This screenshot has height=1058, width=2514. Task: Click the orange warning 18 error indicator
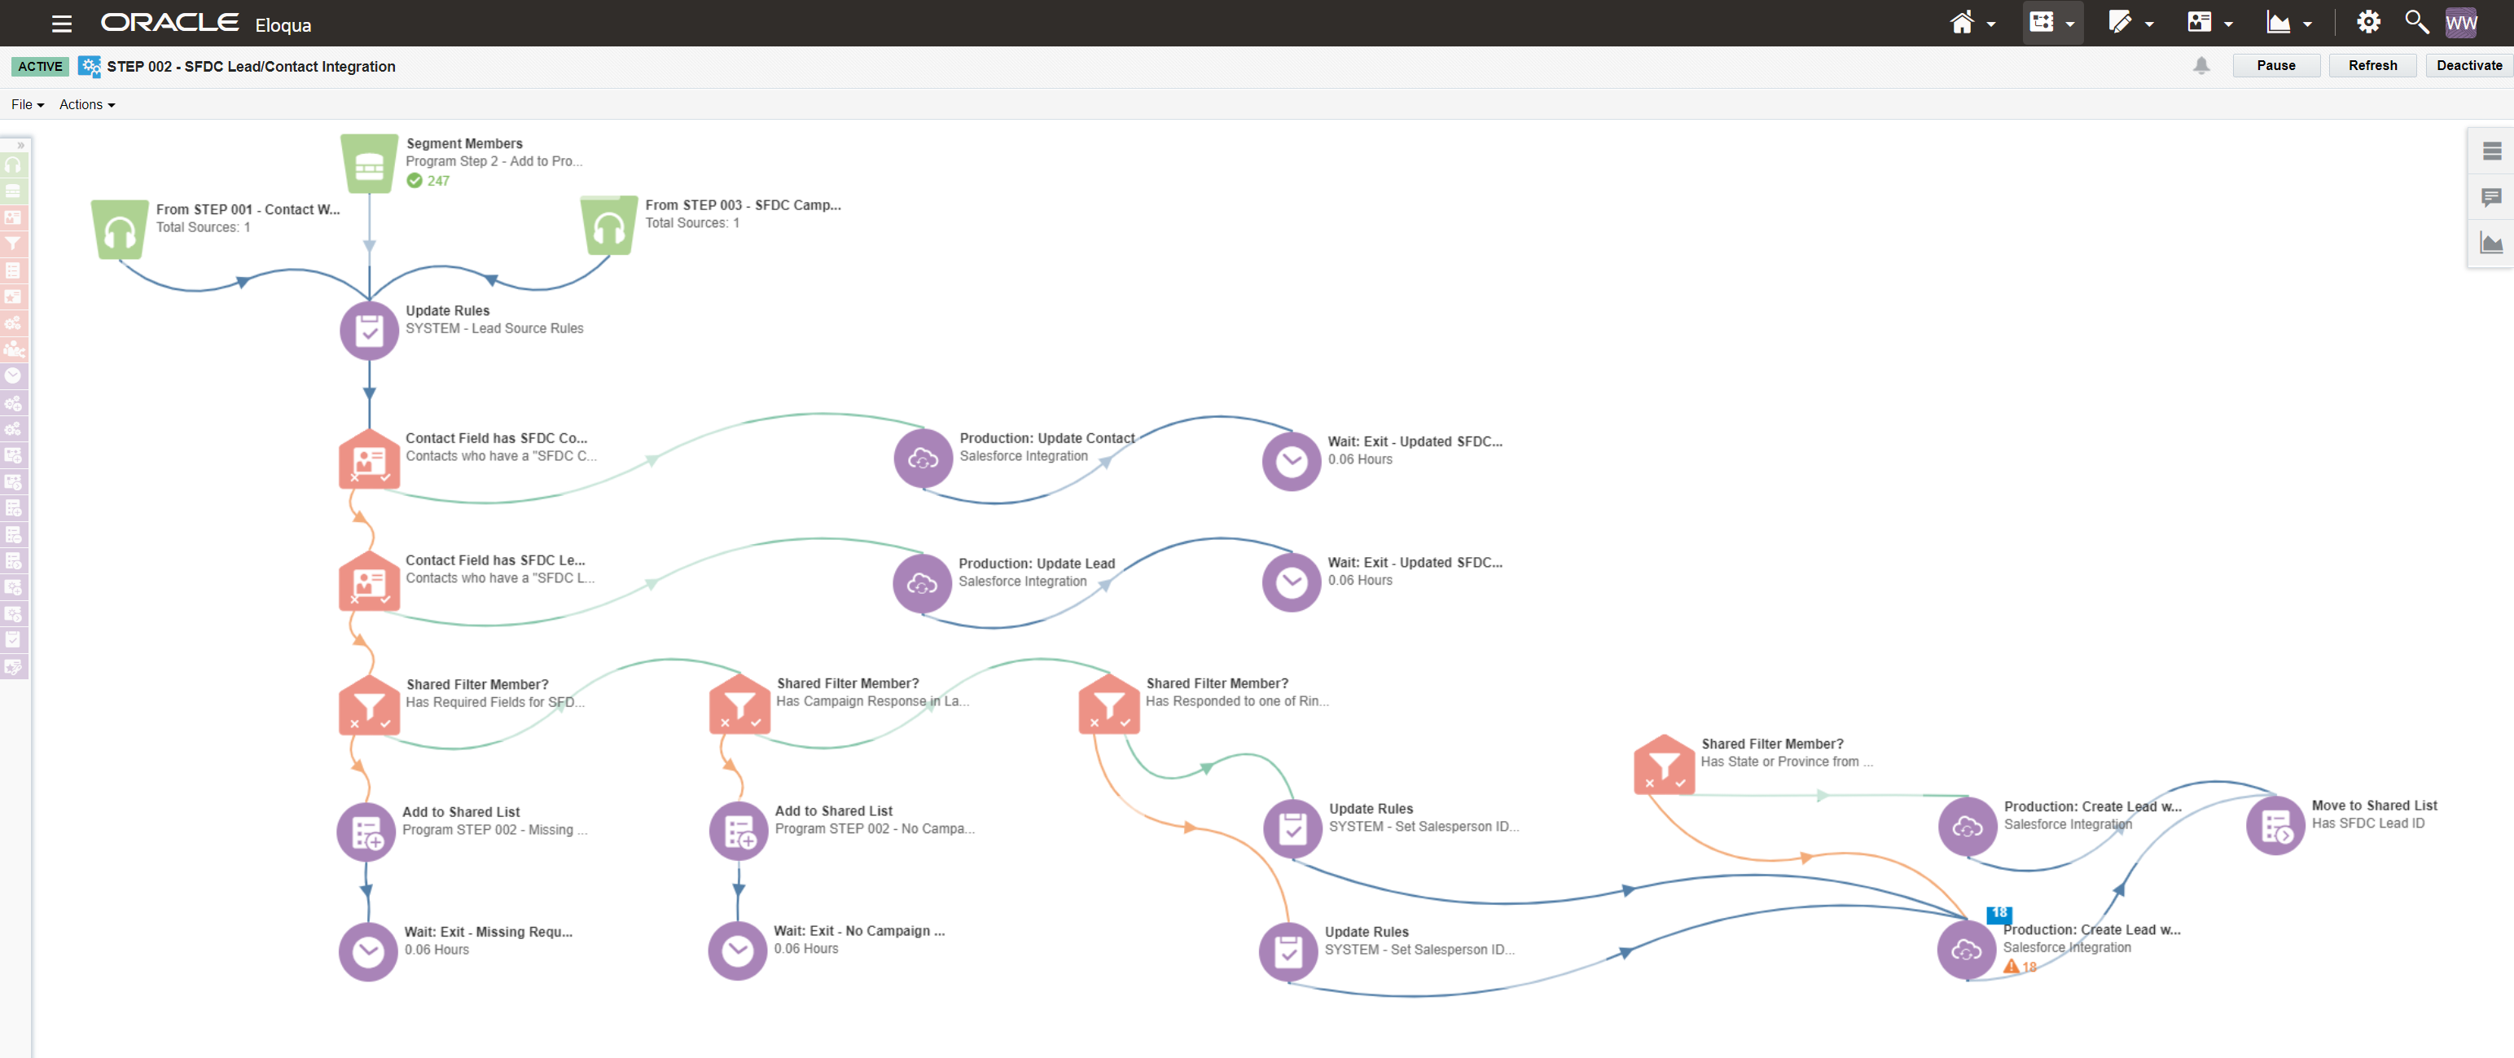(2019, 968)
